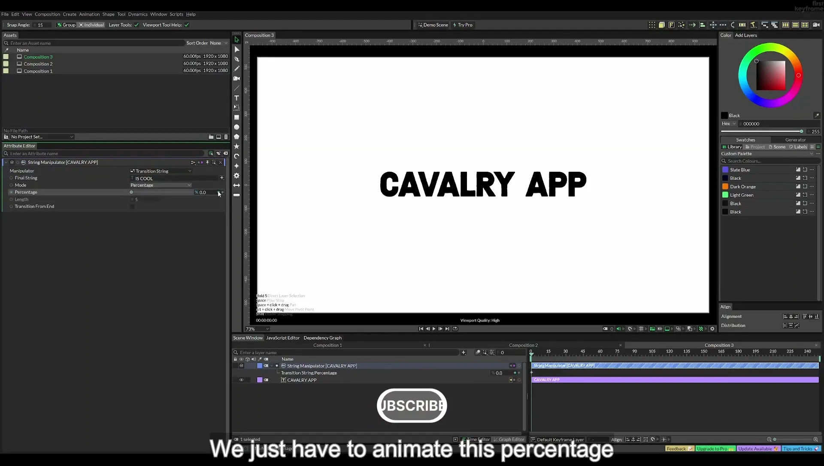Click the eyedropper next to Black

[817, 115]
